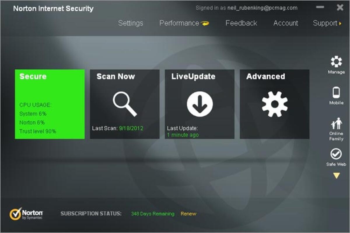This screenshot has width=350, height=233.
Task: Switch to the Account section
Action: coord(286,23)
